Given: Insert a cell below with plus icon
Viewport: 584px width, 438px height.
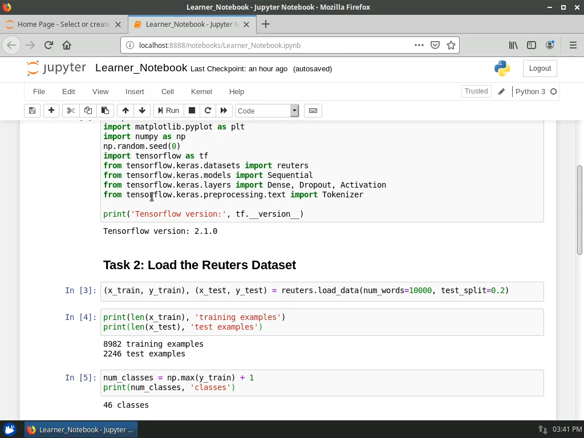Looking at the screenshot, I should [x=51, y=111].
